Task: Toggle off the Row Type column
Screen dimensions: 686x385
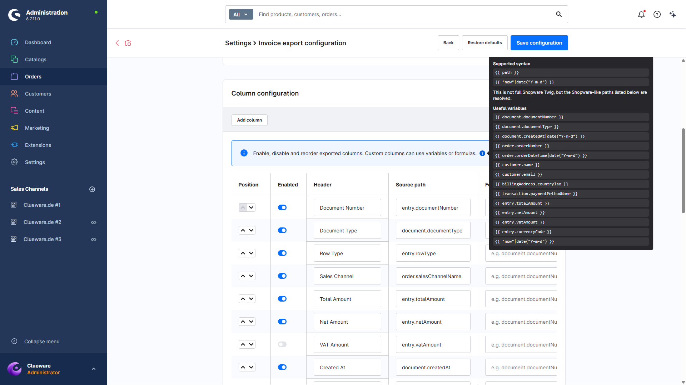Action: [282, 253]
